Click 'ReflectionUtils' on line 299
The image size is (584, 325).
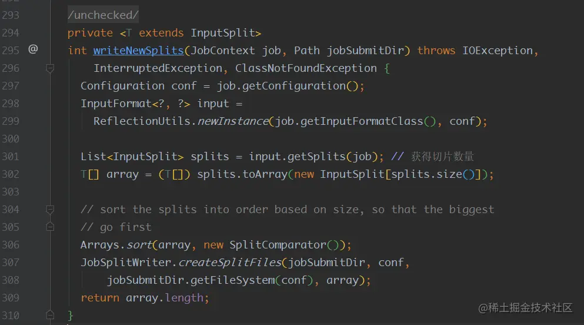(142, 121)
